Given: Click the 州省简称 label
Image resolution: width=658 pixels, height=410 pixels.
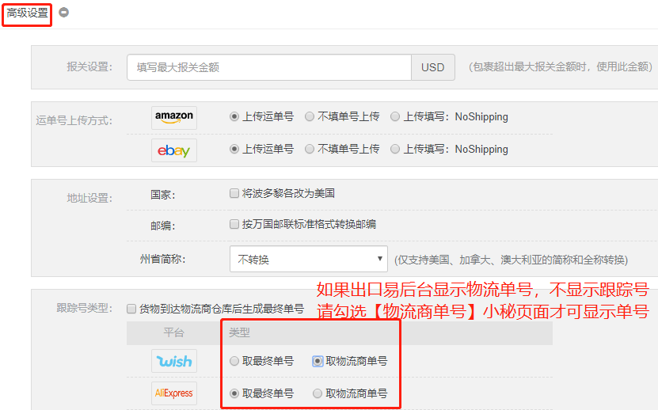Looking at the screenshot, I should point(163,259).
